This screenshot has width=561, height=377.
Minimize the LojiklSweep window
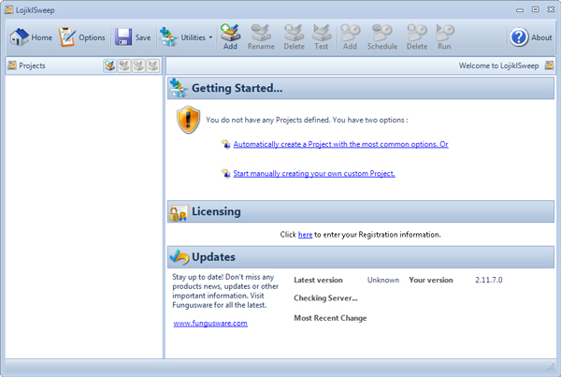click(x=520, y=10)
